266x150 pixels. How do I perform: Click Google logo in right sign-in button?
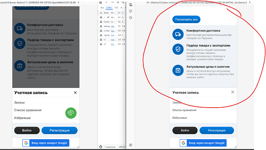click(184, 143)
